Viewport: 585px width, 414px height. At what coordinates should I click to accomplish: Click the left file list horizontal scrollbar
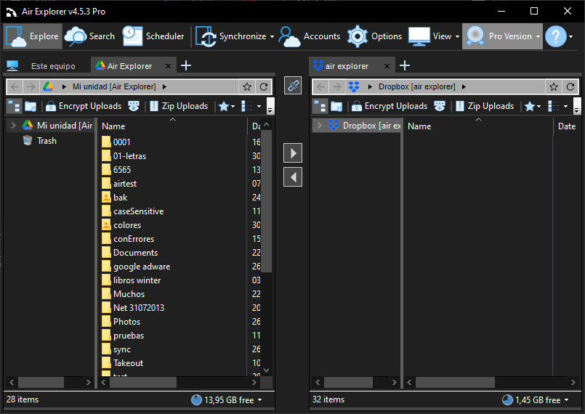pyautogui.click(x=143, y=382)
